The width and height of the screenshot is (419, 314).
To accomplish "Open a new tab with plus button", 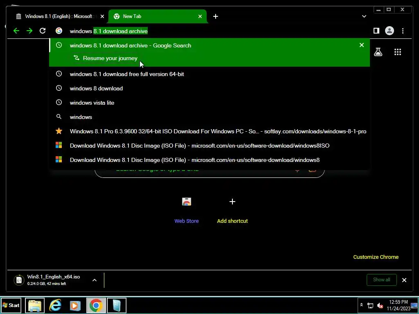I will pyautogui.click(x=215, y=16).
